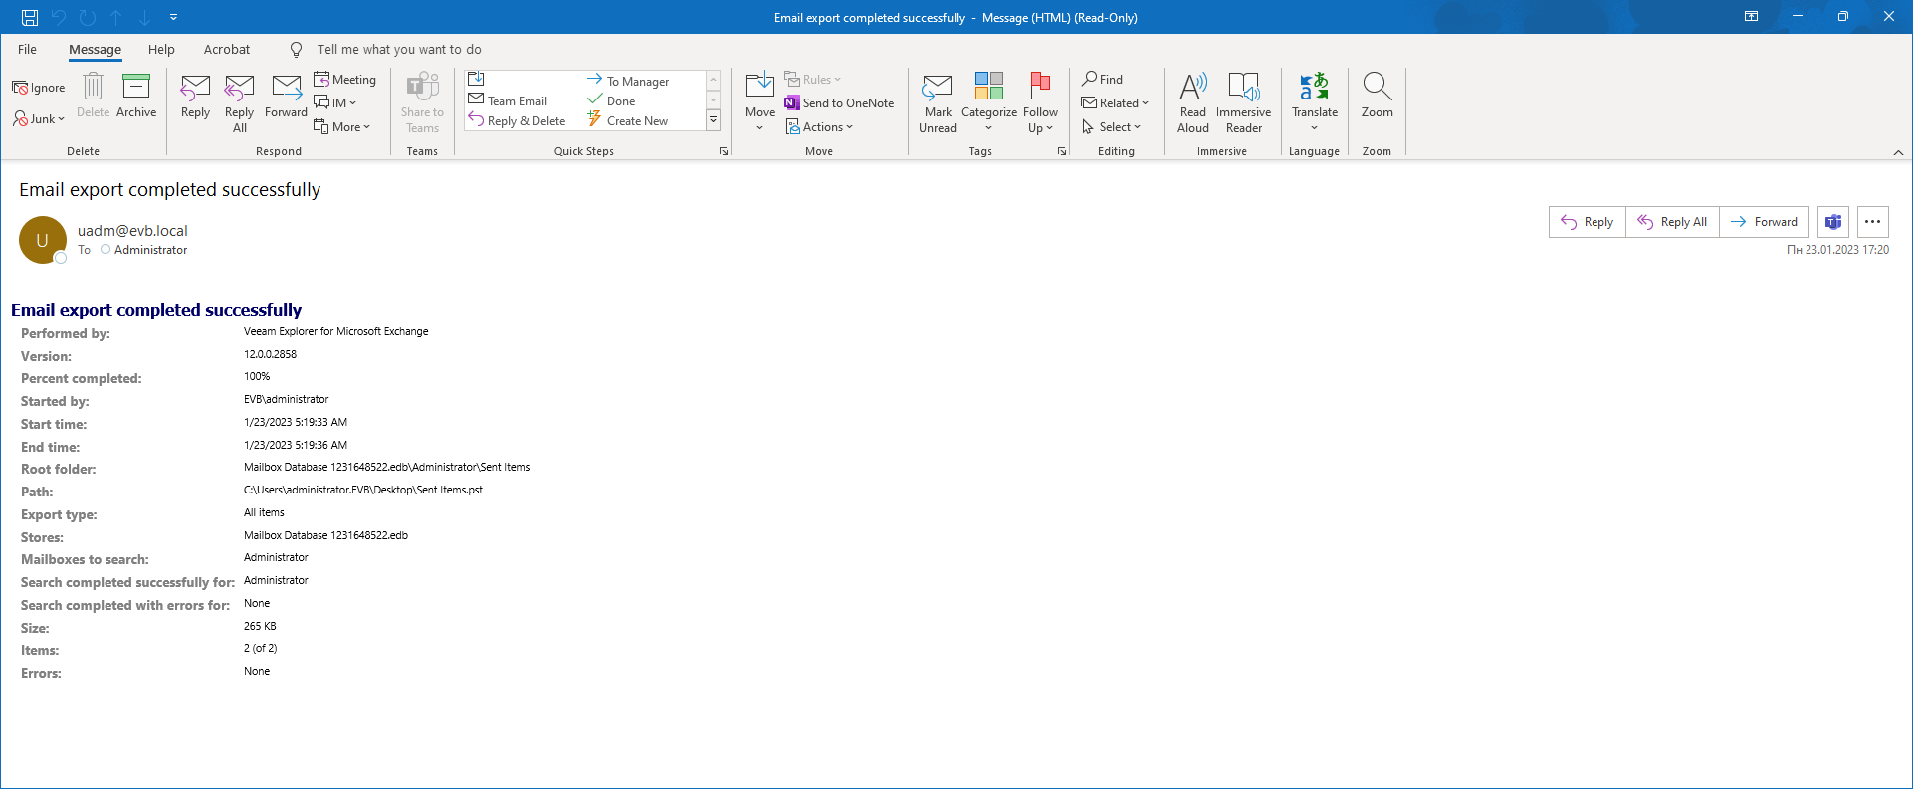Click the Root folder value Mailbox Database path
Screen dimensions: 1913x789
pos(387,467)
